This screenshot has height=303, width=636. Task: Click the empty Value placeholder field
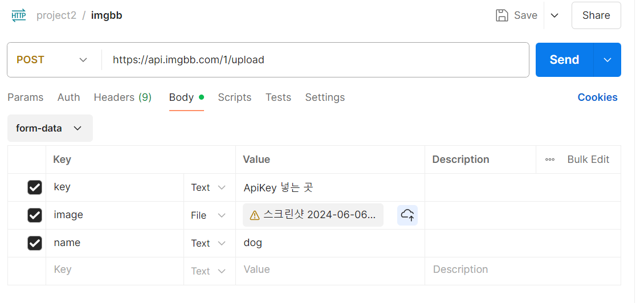point(330,271)
